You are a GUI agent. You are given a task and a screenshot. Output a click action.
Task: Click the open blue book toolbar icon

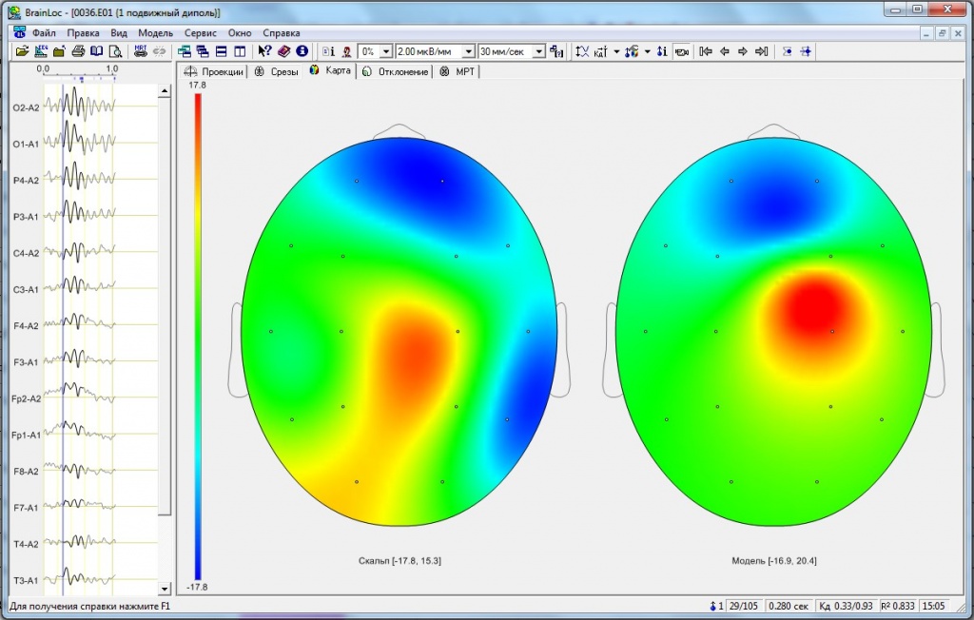click(x=96, y=51)
